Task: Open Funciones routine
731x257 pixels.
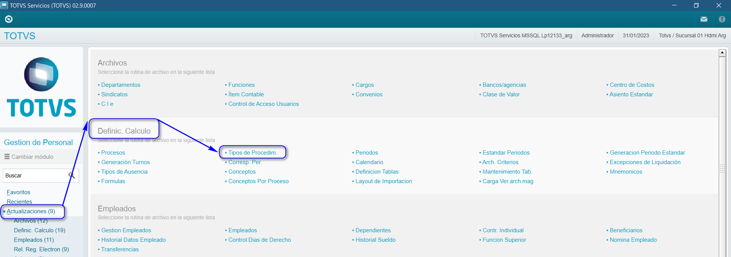Action: tap(242, 85)
